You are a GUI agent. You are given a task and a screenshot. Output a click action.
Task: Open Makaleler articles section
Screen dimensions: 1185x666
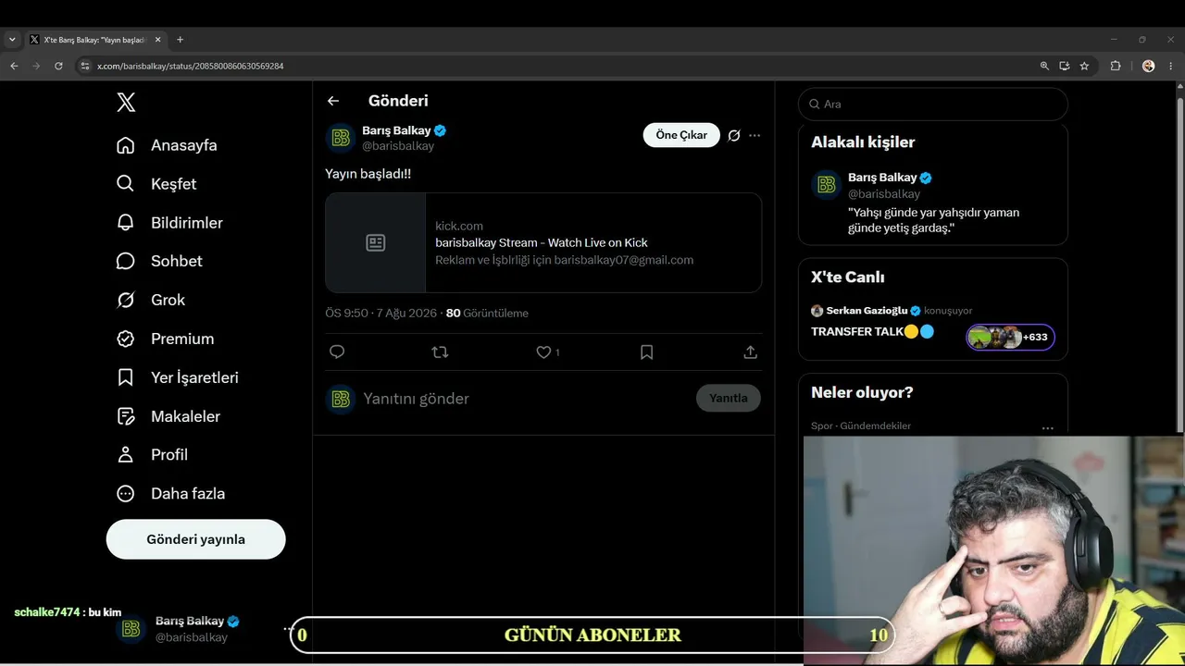coord(168,416)
